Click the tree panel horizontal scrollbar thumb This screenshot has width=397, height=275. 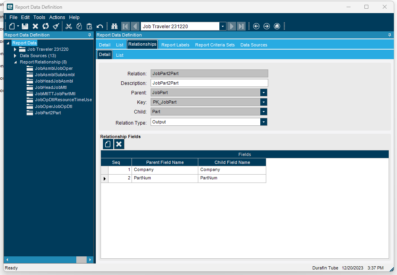[81, 260]
